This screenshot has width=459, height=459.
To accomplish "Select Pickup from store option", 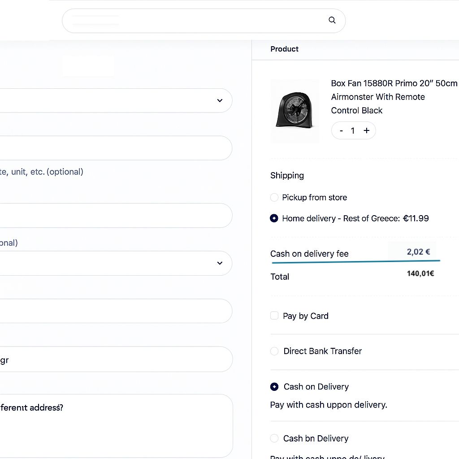I will (274, 198).
